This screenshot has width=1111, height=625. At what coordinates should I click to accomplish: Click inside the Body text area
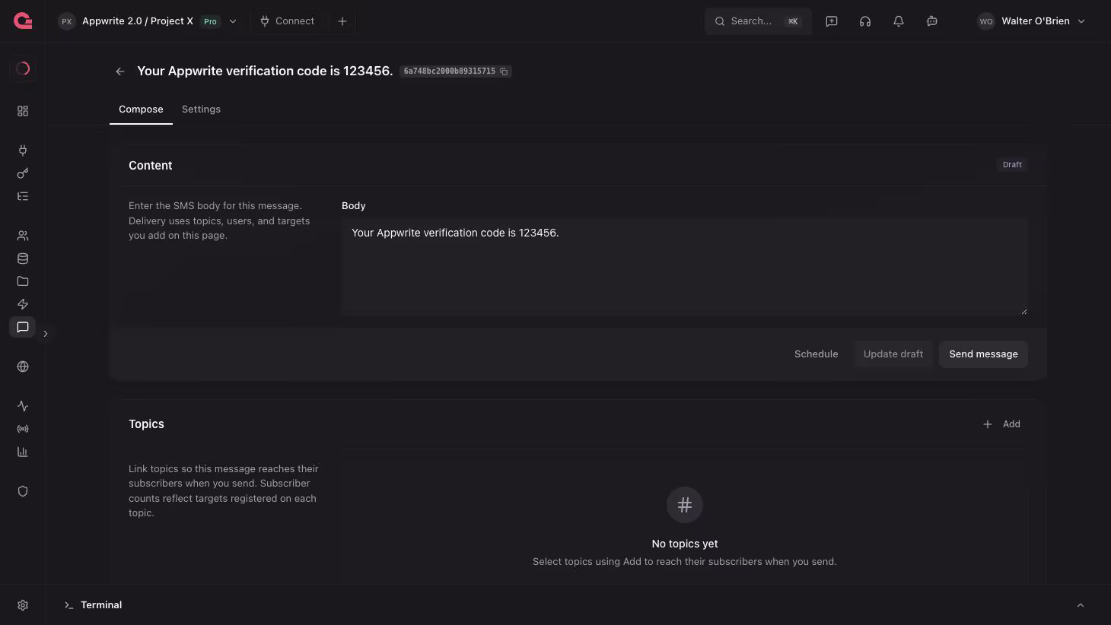pyautogui.click(x=685, y=267)
